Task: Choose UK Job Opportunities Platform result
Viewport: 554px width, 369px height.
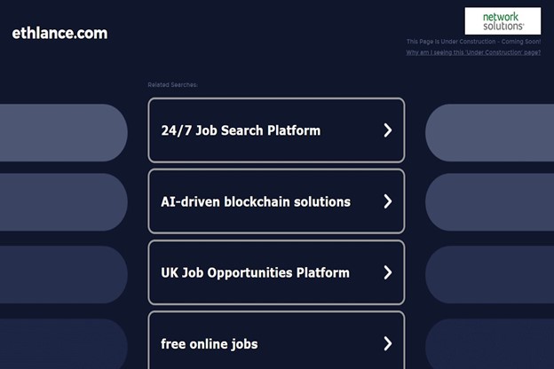Action: coord(276,272)
